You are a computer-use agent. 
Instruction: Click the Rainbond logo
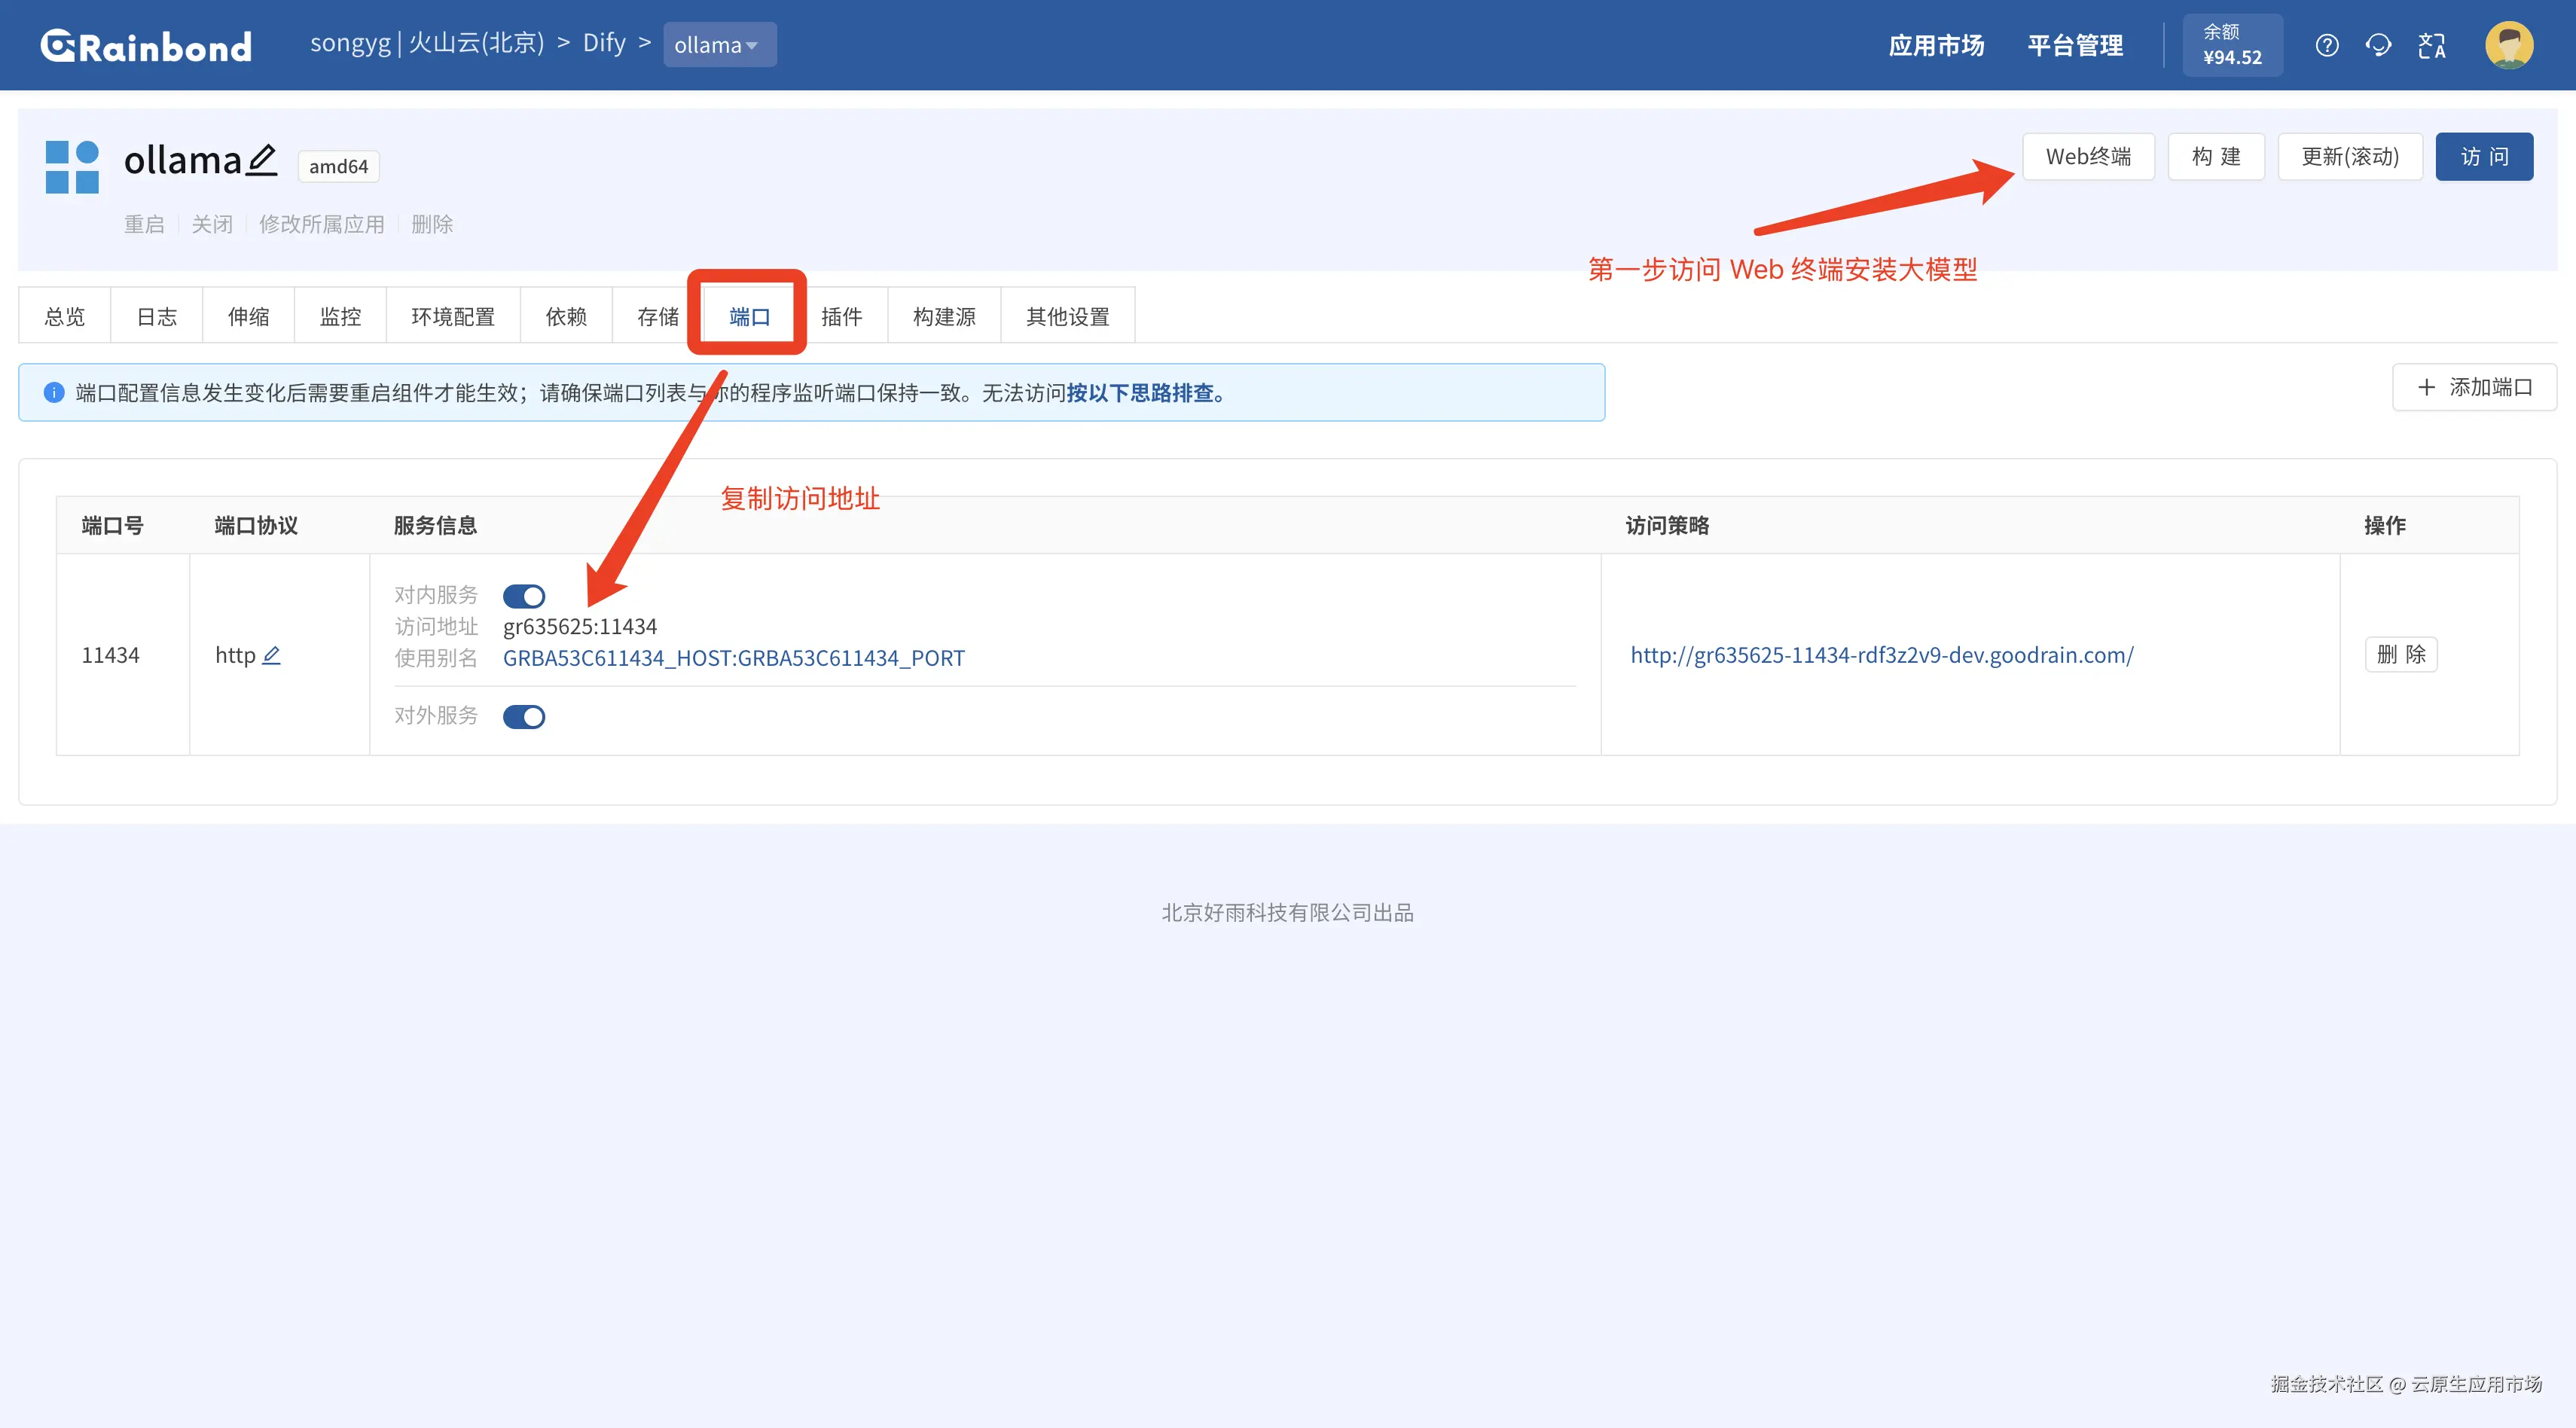tap(146, 46)
